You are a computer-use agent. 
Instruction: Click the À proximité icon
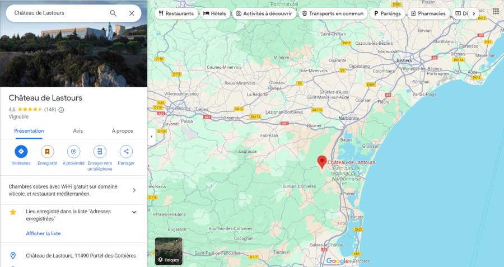[73, 152]
